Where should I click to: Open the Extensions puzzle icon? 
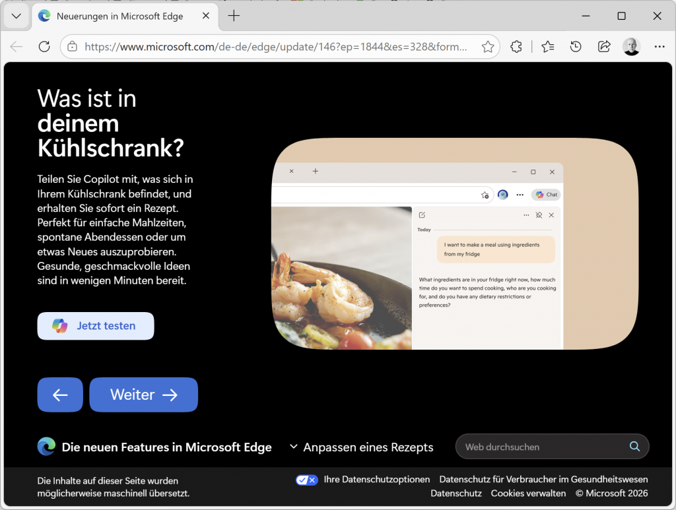[516, 47]
